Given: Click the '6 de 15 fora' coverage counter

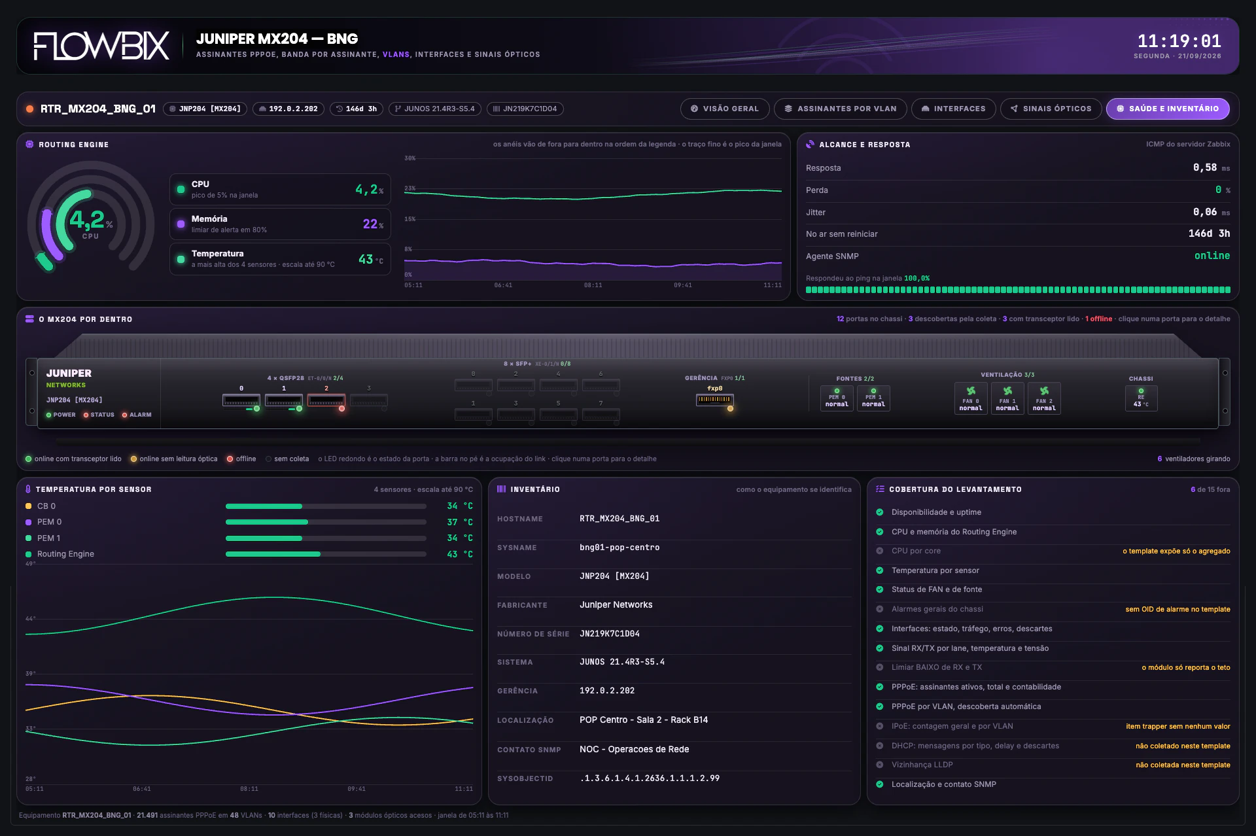Looking at the screenshot, I should click(x=1210, y=489).
